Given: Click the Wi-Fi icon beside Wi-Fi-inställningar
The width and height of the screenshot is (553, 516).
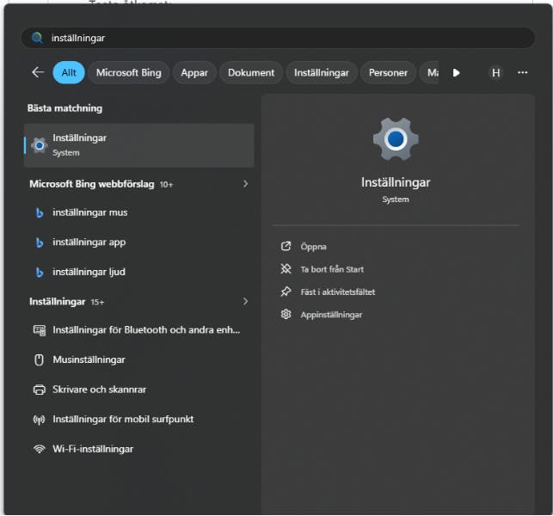Looking at the screenshot, I should (x=39, y=449).
